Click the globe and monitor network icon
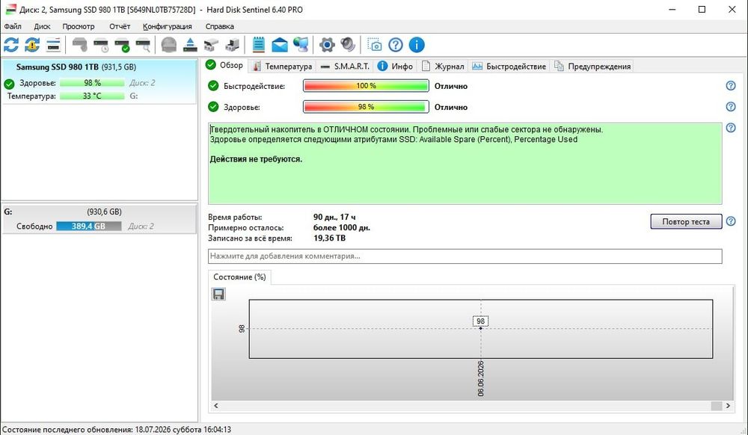Viewport: 748px width, 435px height. pos(301,46)
